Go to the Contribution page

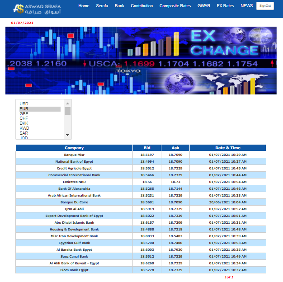coord(142,6)
